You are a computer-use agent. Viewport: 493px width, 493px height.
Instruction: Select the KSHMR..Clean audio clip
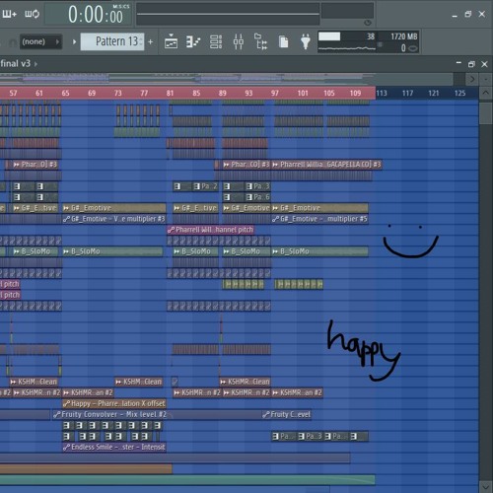coord(246,382)
